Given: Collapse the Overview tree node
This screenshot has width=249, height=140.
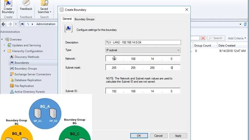Looking at the screenshot, I should tap(2, 39).
